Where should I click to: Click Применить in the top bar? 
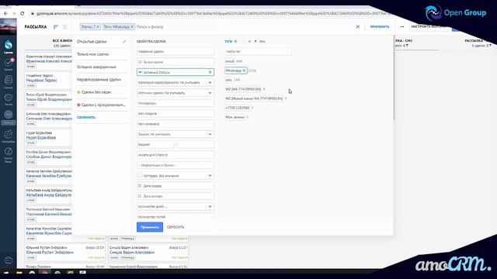[380, 27]
